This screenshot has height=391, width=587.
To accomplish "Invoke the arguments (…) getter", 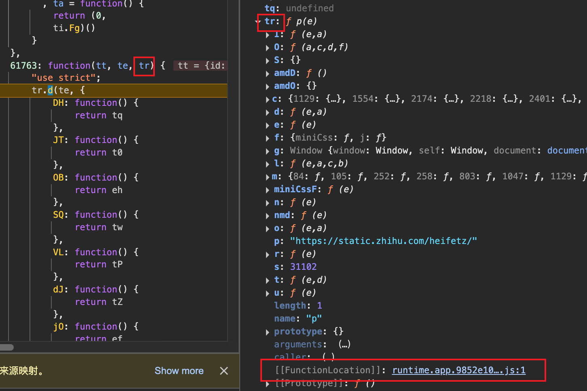I will pos(344,344).
